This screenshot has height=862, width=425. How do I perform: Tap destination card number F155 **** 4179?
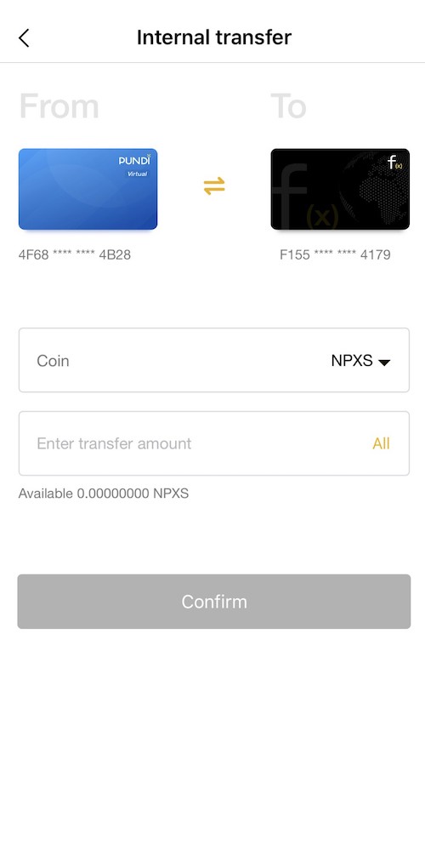335,254
